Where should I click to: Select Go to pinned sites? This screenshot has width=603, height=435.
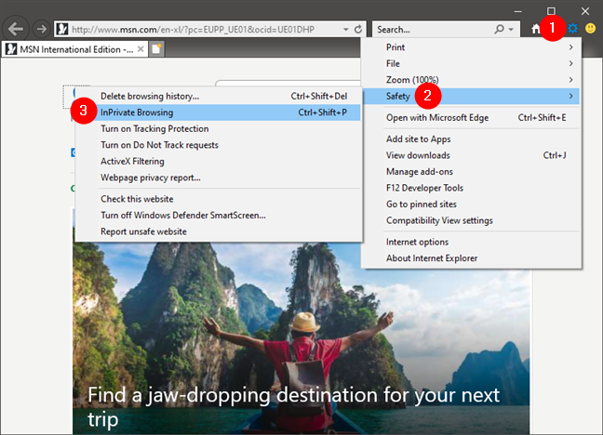(x=472, y=204)
